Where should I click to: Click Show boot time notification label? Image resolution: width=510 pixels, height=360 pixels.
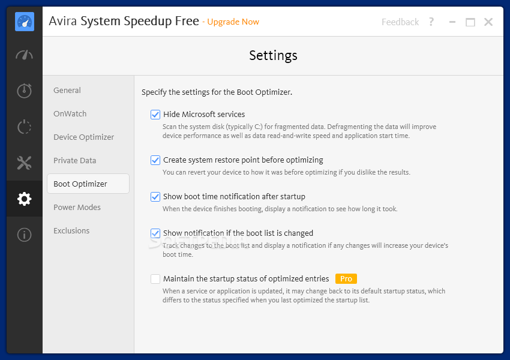pos(234,196)
